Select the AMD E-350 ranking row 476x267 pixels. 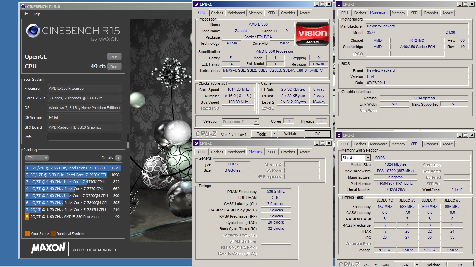coord(73,217)
